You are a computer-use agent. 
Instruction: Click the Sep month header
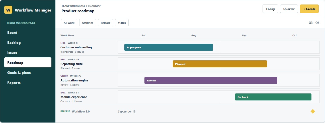pyautogui.click(x=244, y=36)
